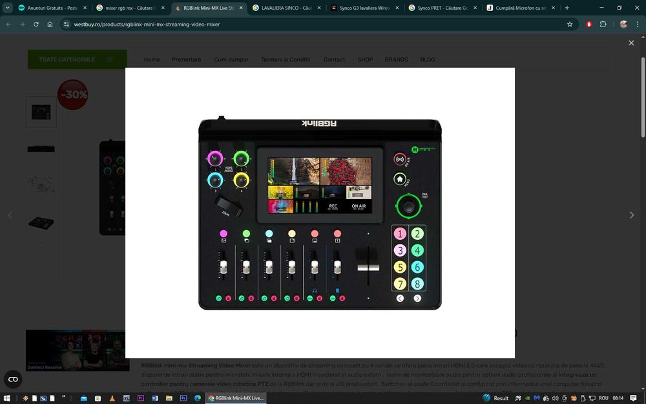646x404 pixels.
Task: Open the red shield extension icon
Action: (589, 25)
